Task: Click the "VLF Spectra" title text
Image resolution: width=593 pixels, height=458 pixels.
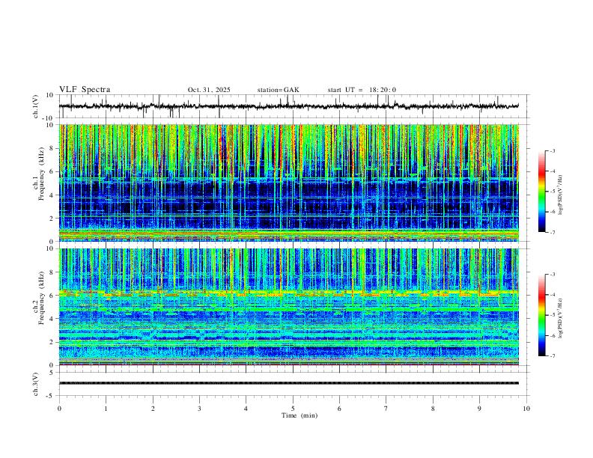Action: pyautogui.click(x=85, y=90)
